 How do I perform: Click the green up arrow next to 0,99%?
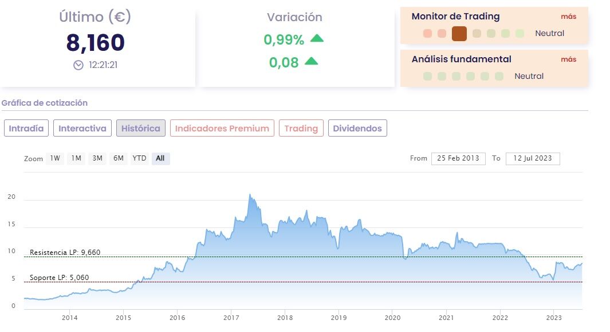(x=317, y=39)
